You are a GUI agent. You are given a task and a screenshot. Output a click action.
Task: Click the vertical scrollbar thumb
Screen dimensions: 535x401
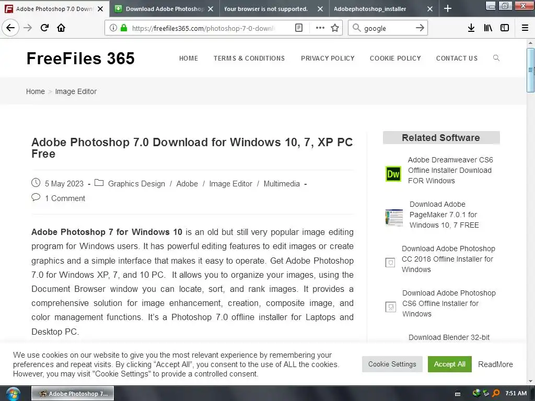coord(530,70)
